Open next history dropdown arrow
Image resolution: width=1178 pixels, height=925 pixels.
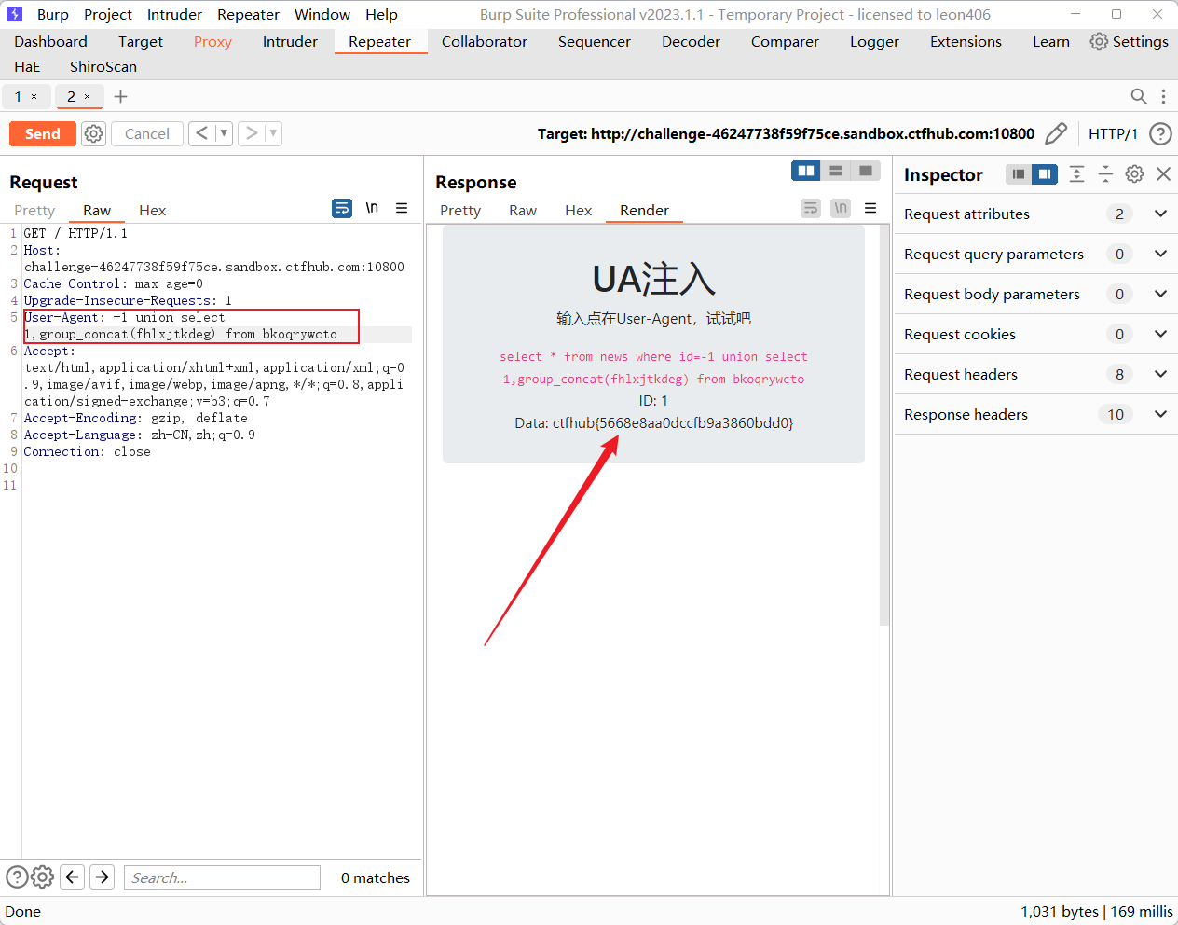click(273, 133)
